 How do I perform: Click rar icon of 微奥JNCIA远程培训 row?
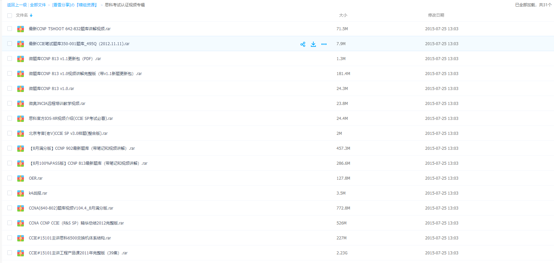click(21, 104)
